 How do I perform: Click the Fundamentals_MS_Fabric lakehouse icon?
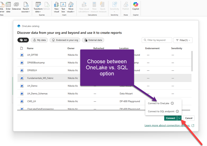22,78
